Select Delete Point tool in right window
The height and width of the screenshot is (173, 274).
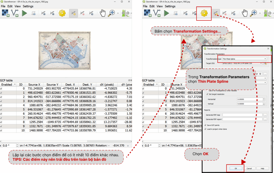(224, 13)
